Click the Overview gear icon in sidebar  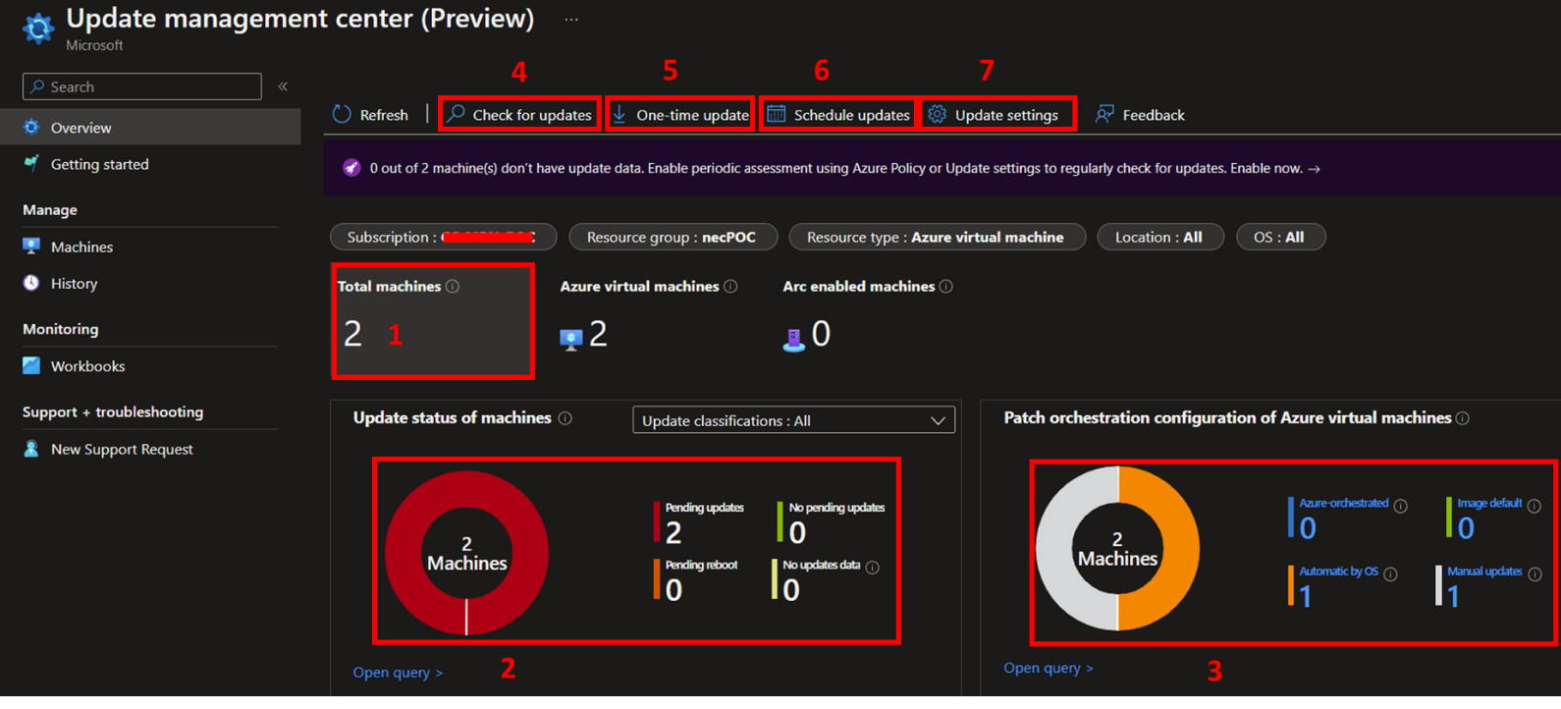tap(31, 127)
